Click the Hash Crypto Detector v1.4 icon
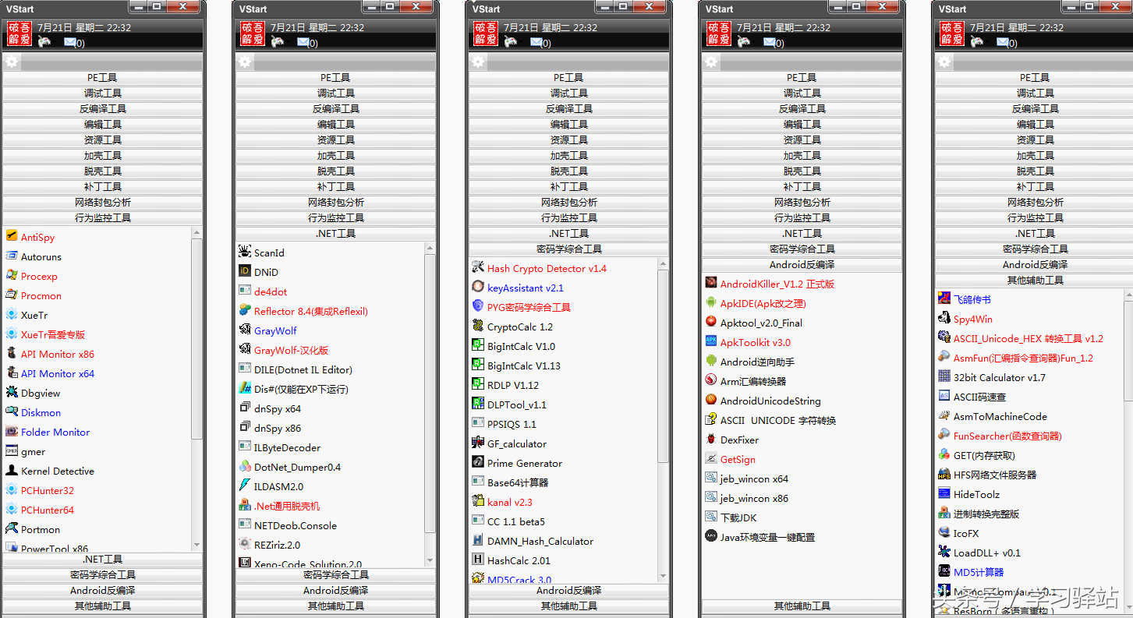The width and height of the screenshot is (1133, 618). point(478,268)
